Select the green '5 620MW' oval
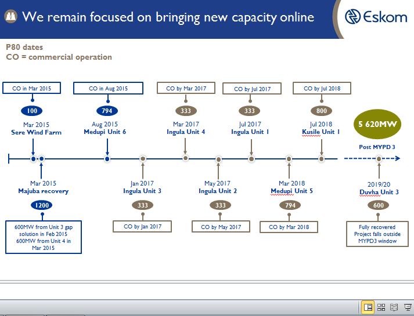 pos(377,124)
